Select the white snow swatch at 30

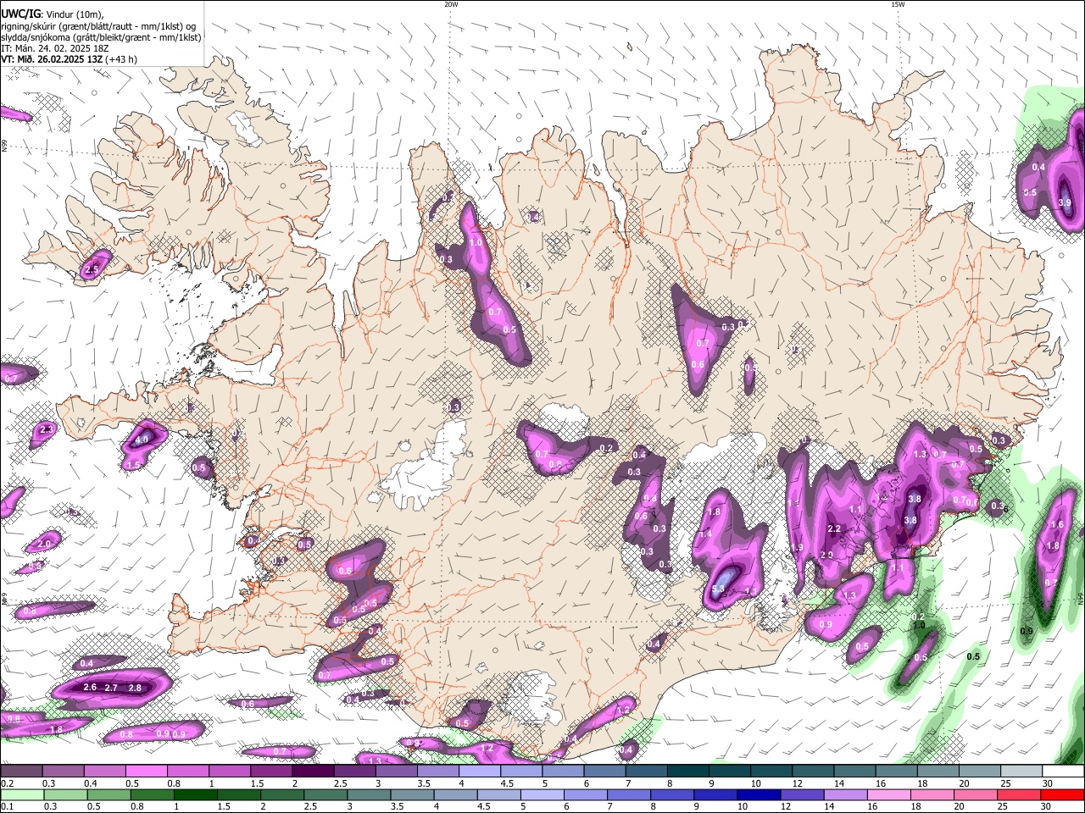[x=1063, y=772]
